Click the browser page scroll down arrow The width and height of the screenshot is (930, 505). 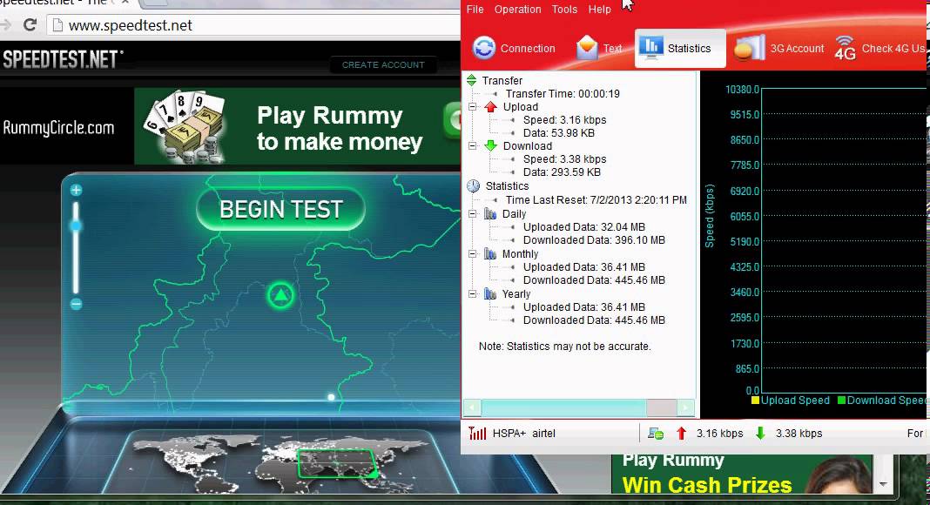[883, 484]
